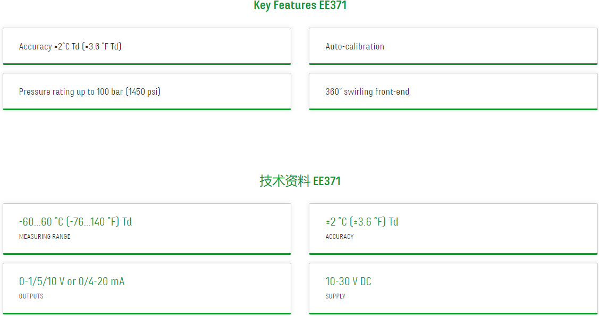The height and width of the screenshot is (316, 599).
Task: Click the 技术资料 EE371 heading
Action: 300,181
